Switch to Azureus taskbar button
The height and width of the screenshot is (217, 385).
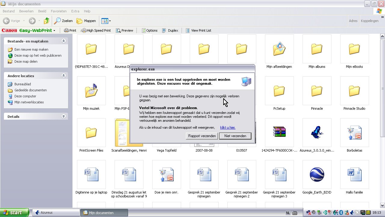(x=56, y=212)
